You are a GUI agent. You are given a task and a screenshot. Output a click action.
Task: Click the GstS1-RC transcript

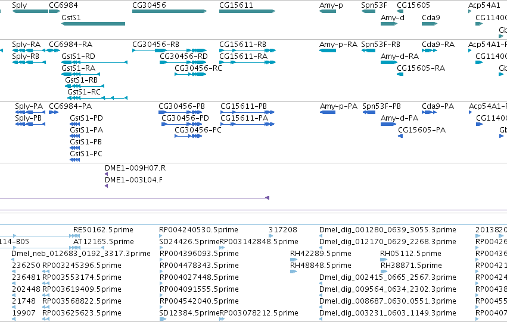[97, 98]
